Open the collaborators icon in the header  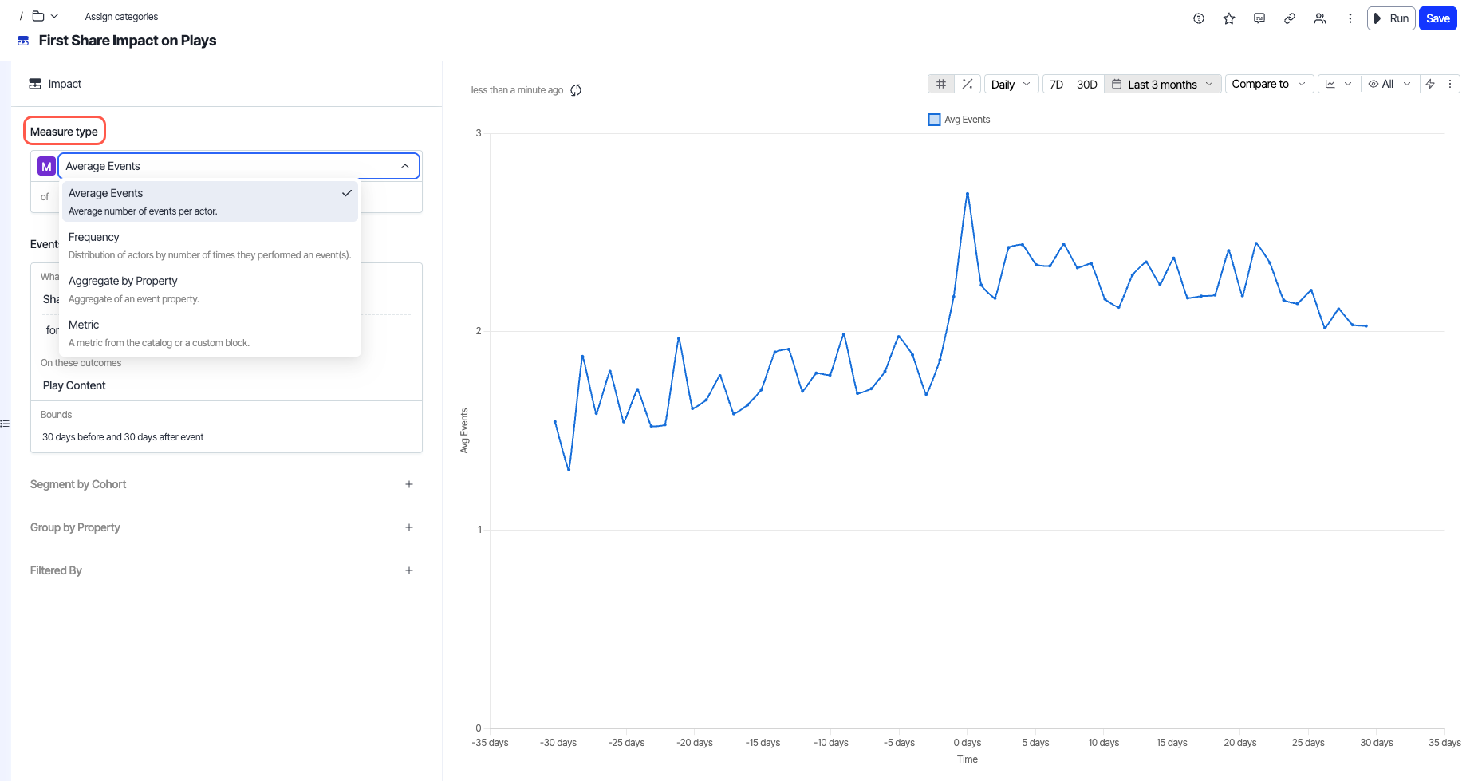(x=1319, y=18)
